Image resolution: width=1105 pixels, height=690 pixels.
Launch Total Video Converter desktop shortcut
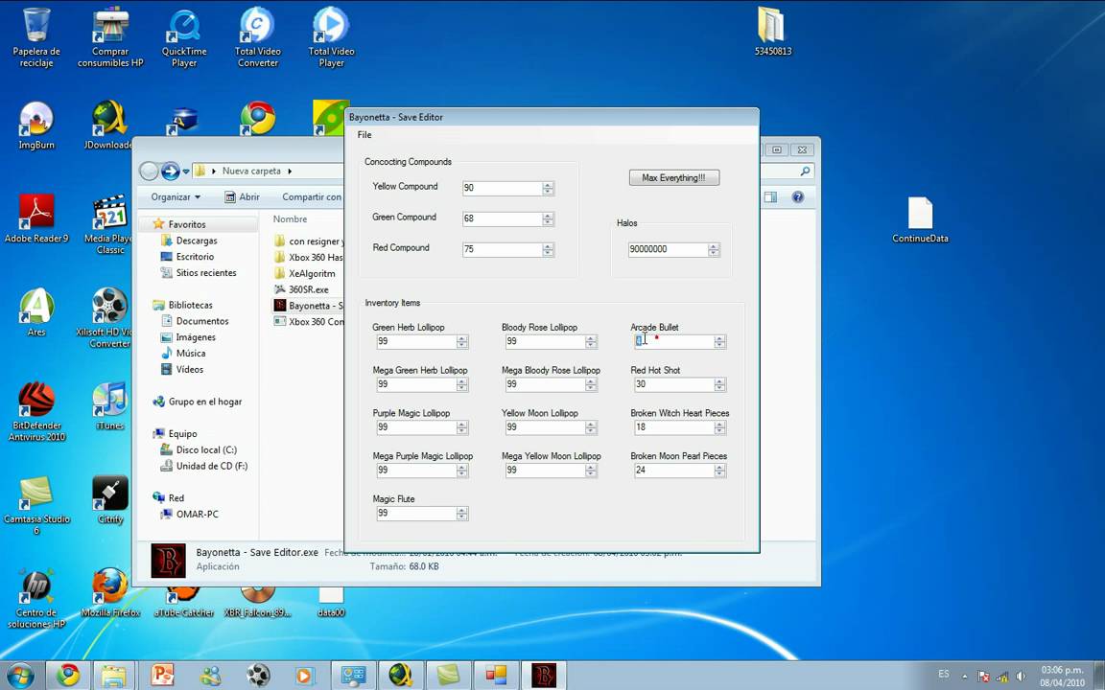pyautogui.click(x=258, y=36)
